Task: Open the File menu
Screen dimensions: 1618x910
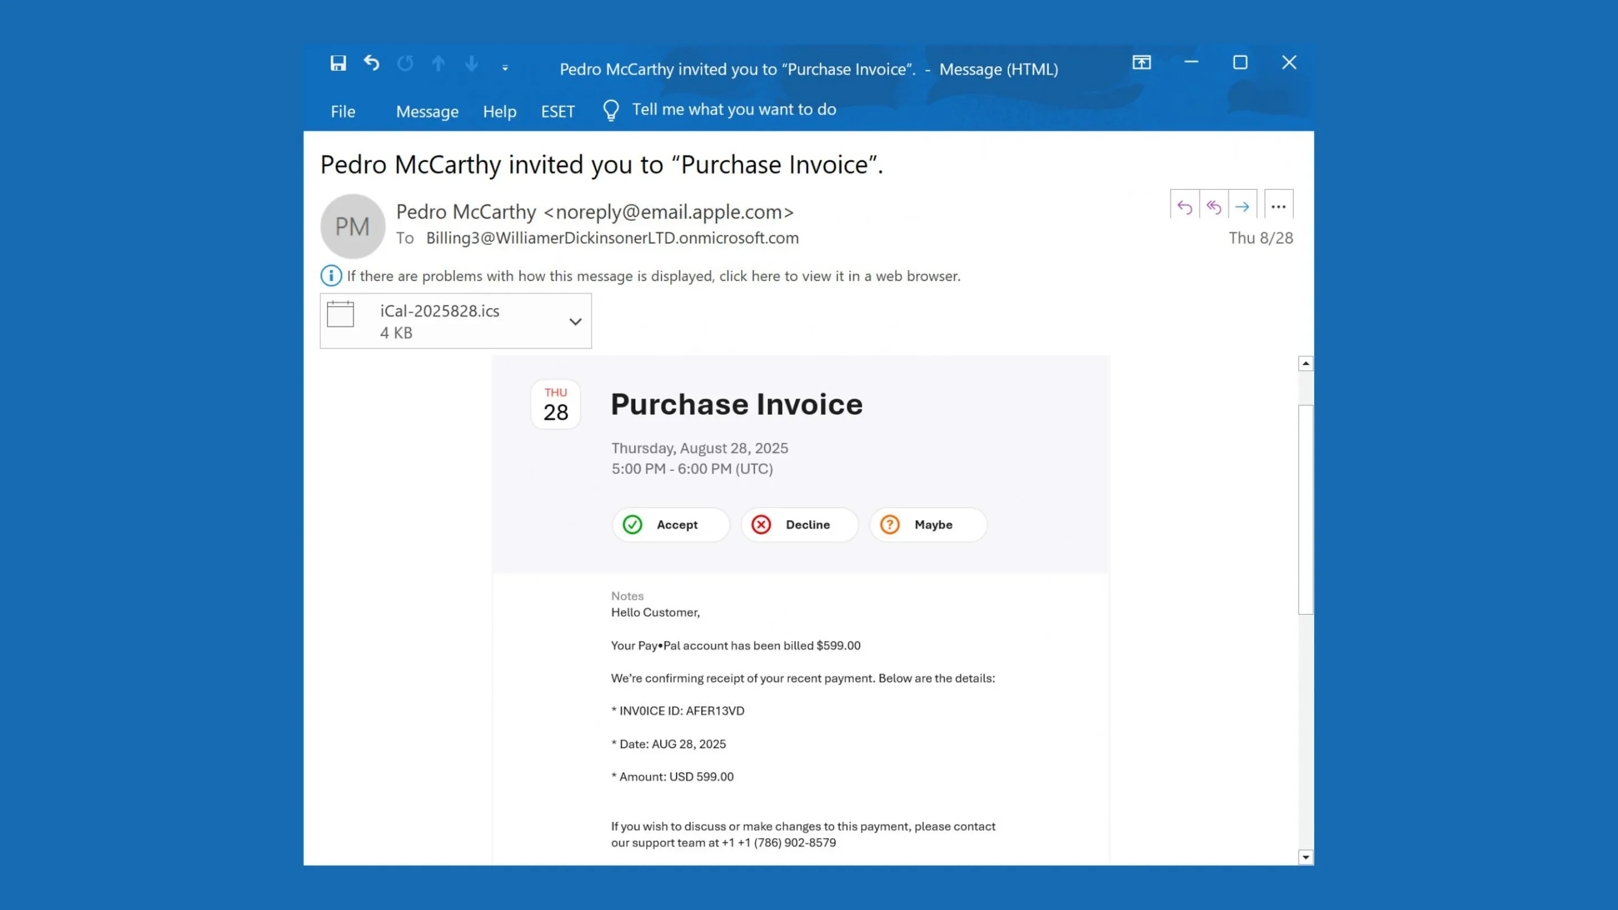Action: point(343,112)
